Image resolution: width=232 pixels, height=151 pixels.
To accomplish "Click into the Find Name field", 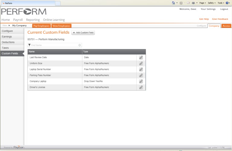I will [53, 45].
